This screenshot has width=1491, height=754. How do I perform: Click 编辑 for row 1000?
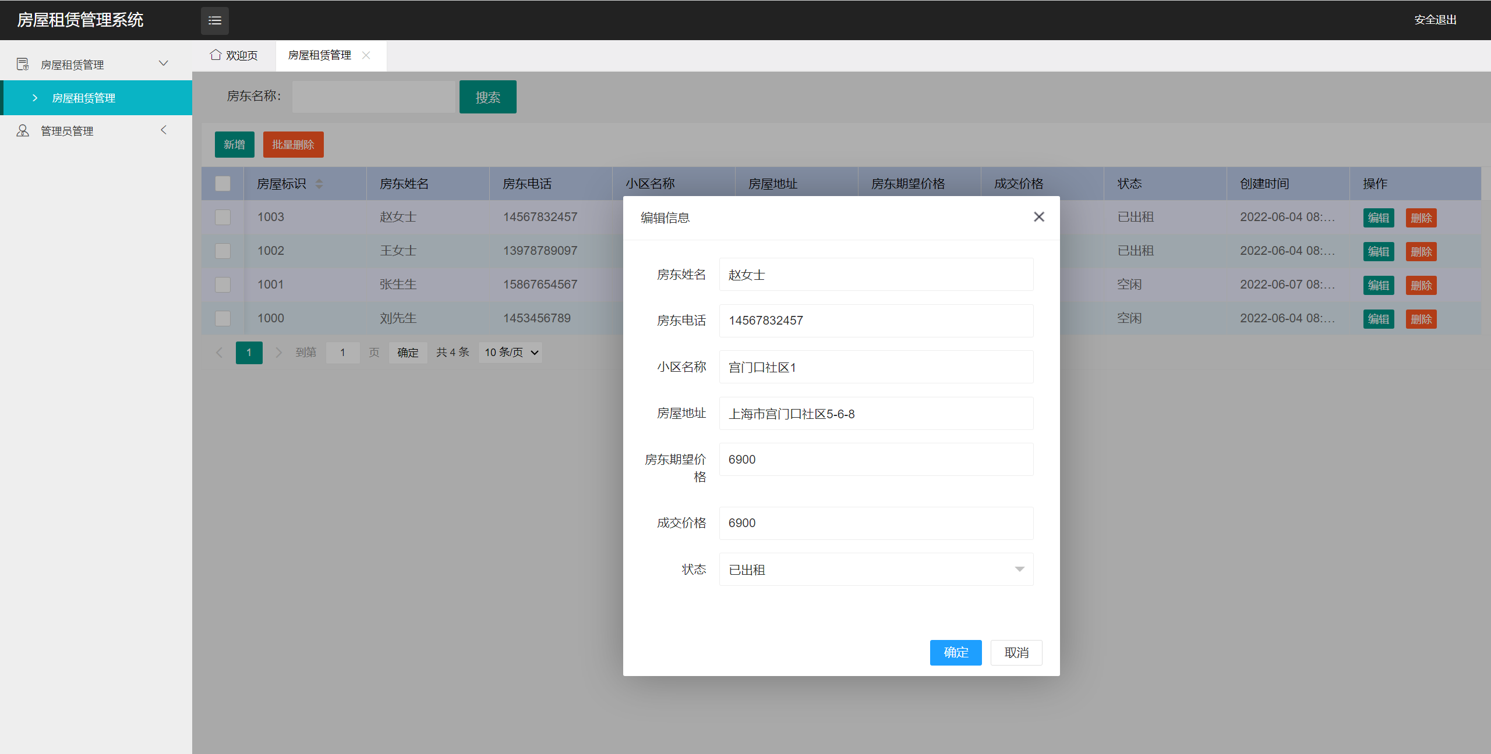coord(1379,319)
